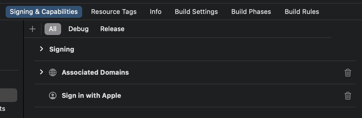The width and height of the screenshot is (362, 118).
Task: Filter capabilities by Debug configuration
Action: coord(78,29)
